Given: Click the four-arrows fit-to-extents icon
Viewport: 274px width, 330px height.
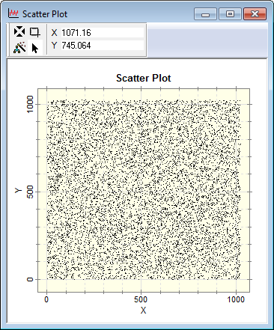Looking at the screenshot, I should coord(19,31).
